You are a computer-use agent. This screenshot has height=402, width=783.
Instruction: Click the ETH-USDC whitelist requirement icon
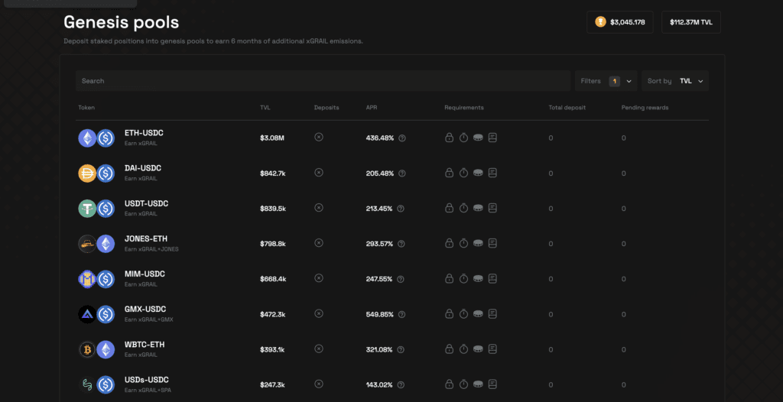pos(492,138)
